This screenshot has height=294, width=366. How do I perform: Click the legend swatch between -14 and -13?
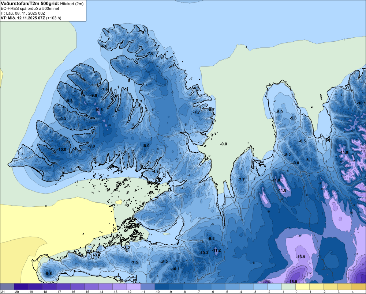105,287
